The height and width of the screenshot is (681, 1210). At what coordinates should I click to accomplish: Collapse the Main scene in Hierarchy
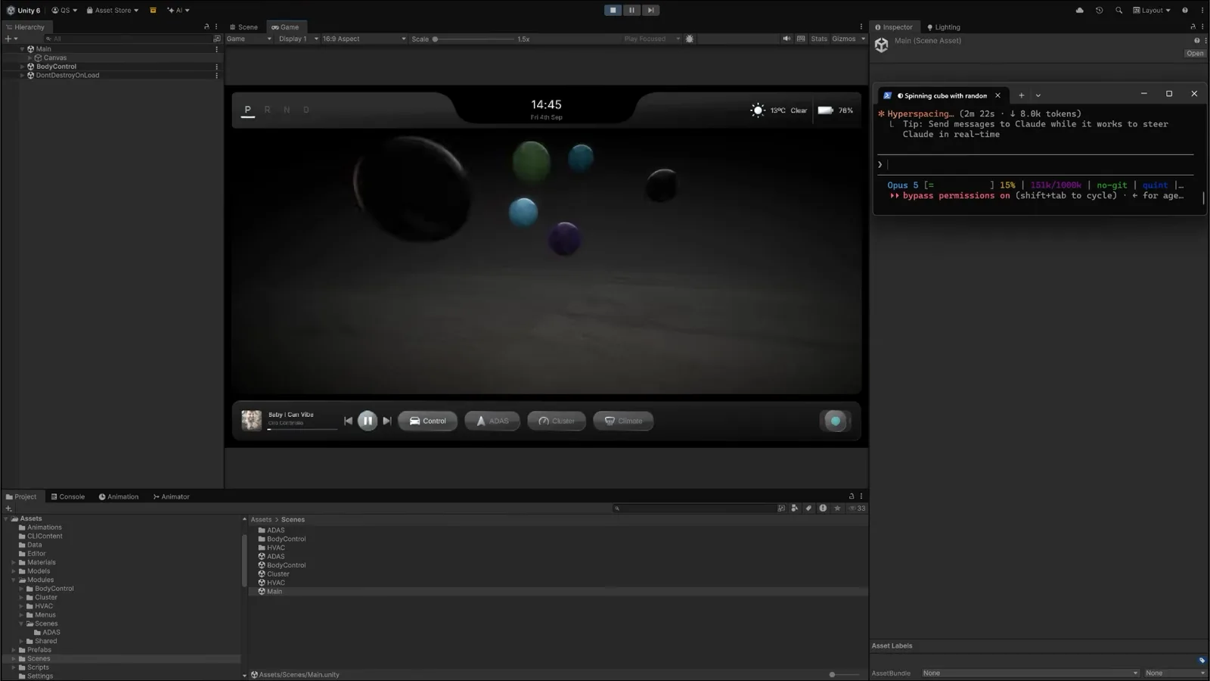22,48
